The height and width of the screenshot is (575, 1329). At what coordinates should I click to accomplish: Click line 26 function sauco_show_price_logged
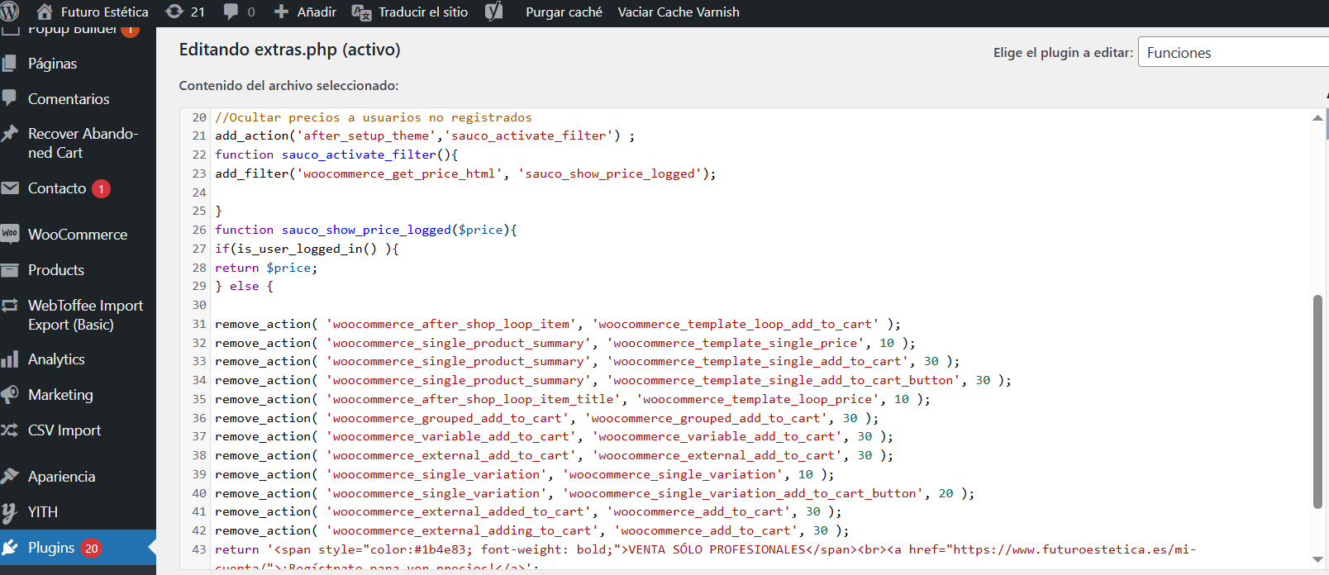pos(366,230)
